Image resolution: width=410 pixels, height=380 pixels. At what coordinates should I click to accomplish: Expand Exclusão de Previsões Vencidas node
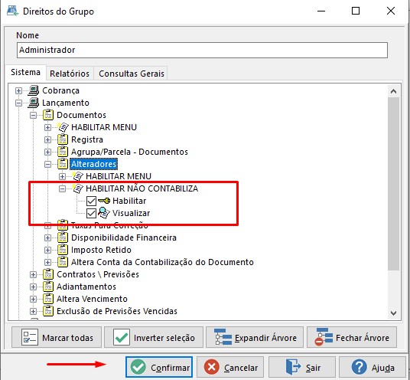coord(33,311)
